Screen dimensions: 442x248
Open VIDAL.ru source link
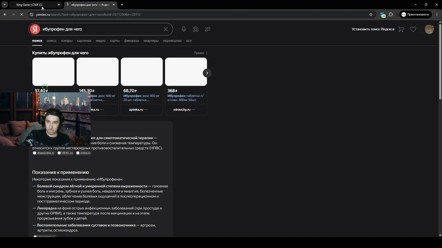(x=65, y=153)
